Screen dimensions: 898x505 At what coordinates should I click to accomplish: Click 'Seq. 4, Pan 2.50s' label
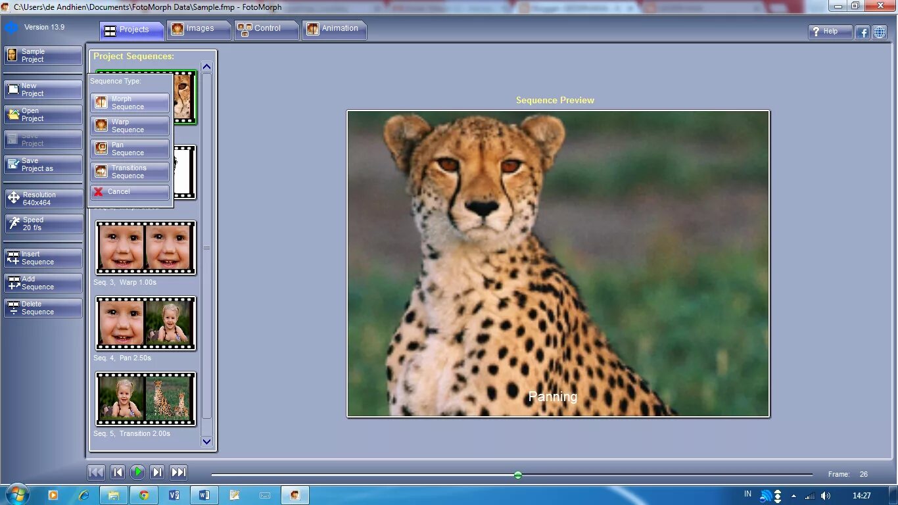(122, 358)
